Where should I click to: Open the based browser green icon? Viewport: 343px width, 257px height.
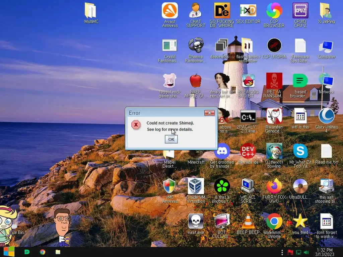pos(300,81)
